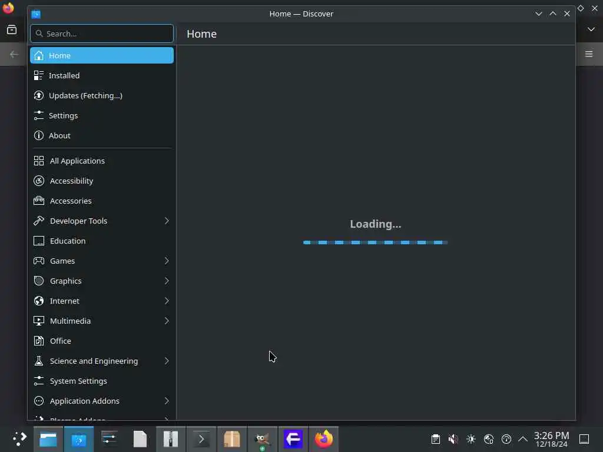Viewport: 603px width, 452px height.
Task: Open Updates (Fetching...) page
Action: [x=102, y=95]
